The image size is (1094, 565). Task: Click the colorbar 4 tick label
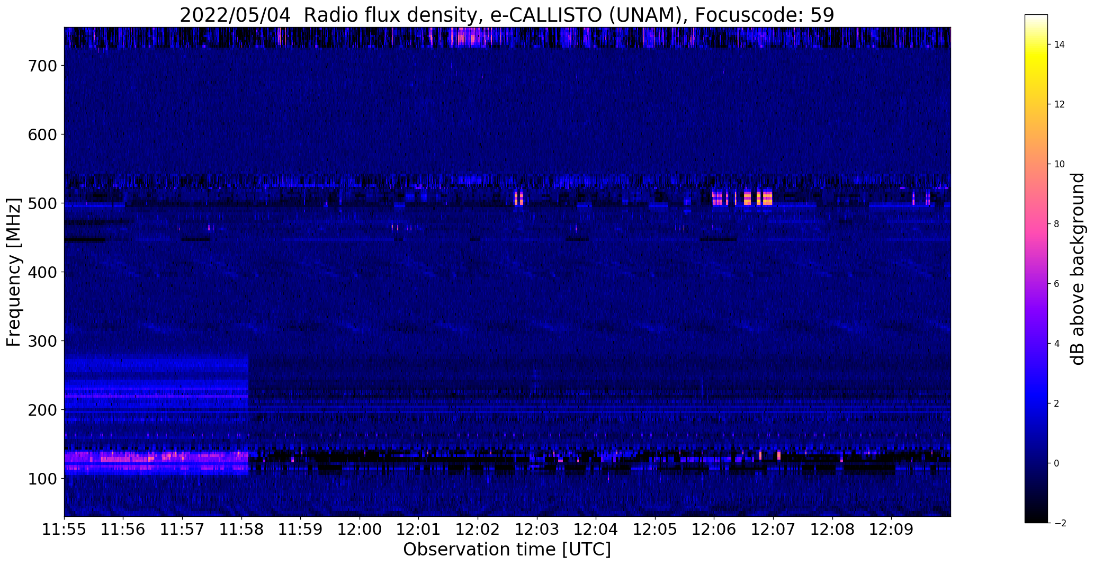1057,344
